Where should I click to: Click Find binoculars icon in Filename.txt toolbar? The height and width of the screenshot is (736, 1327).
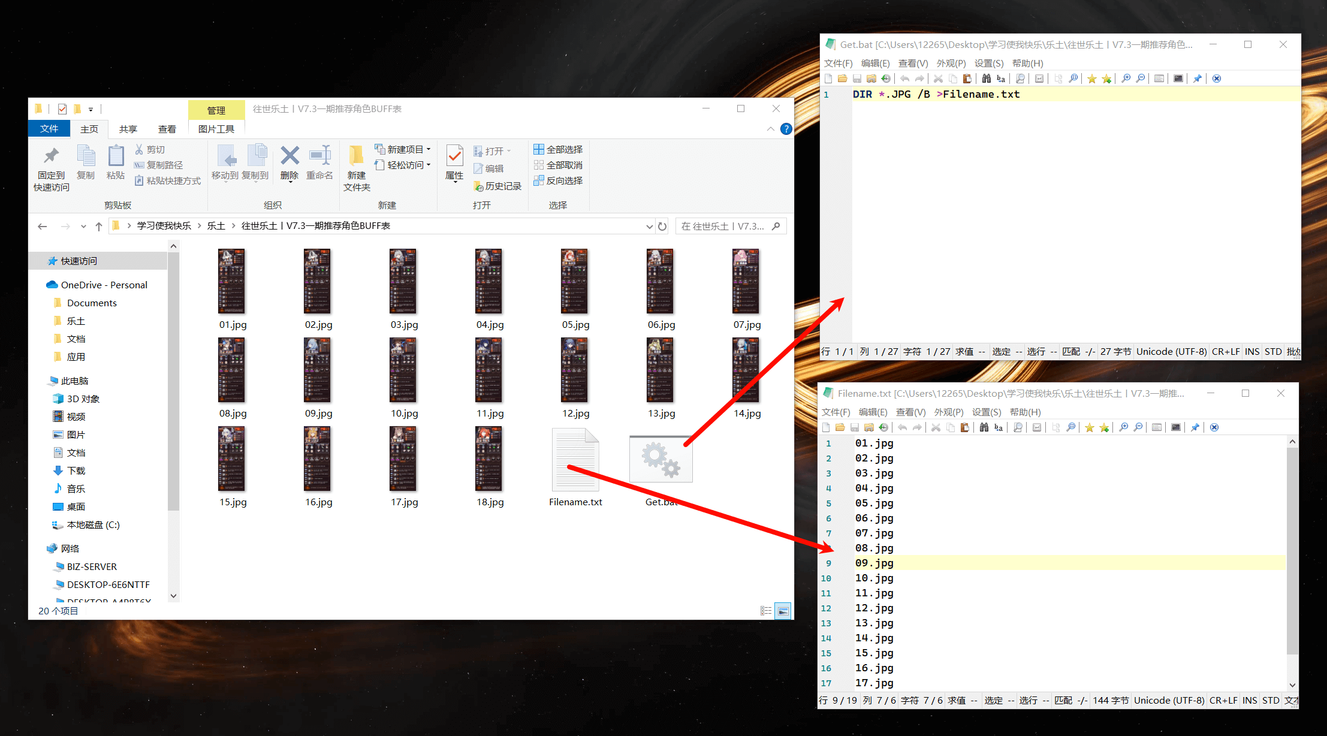984,427
